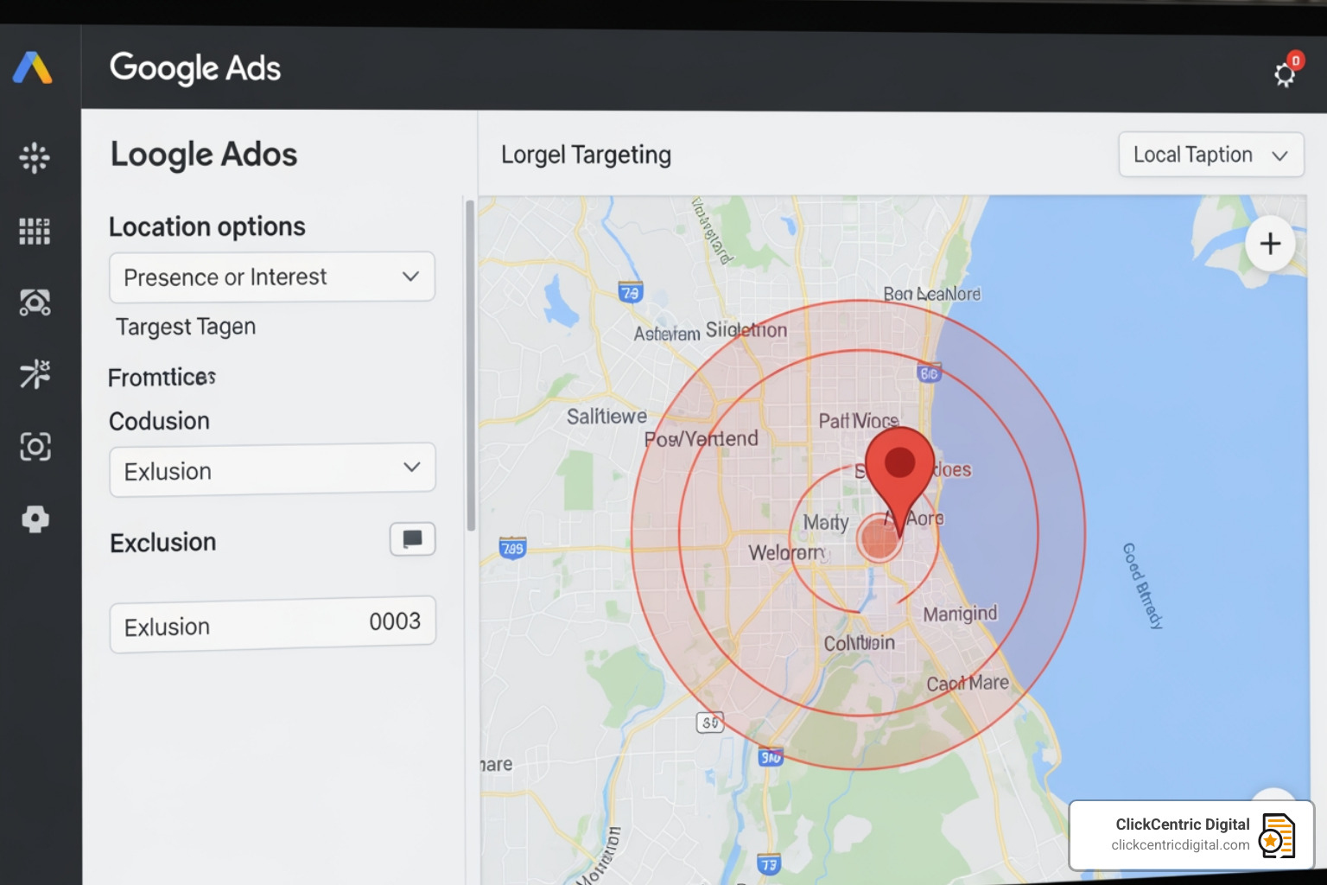
Task: Expand the Exlusion dropdown under Codusion
Action: point(272,470)
